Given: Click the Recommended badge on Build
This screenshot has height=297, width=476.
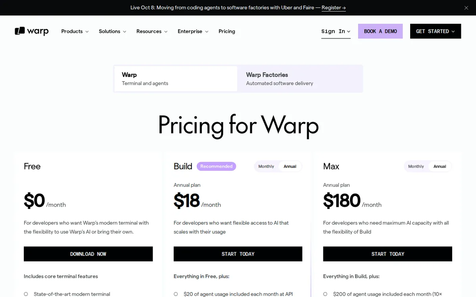Looking at the screenshot, I should pos(216,166).
